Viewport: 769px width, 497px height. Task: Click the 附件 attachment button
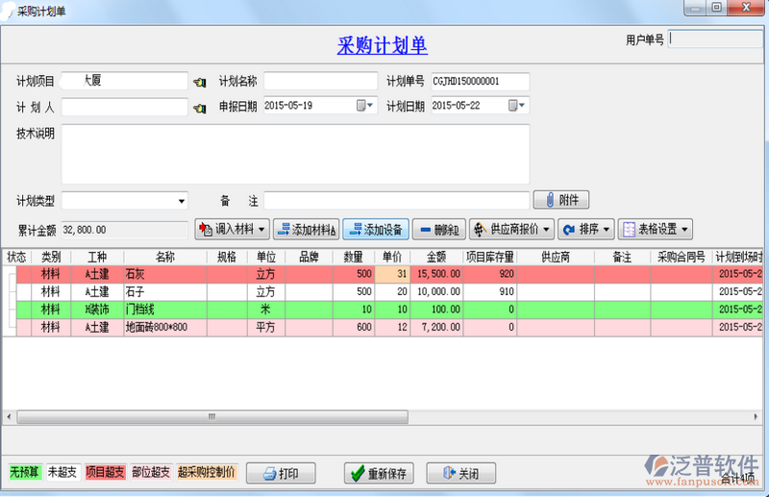(560, 200)
